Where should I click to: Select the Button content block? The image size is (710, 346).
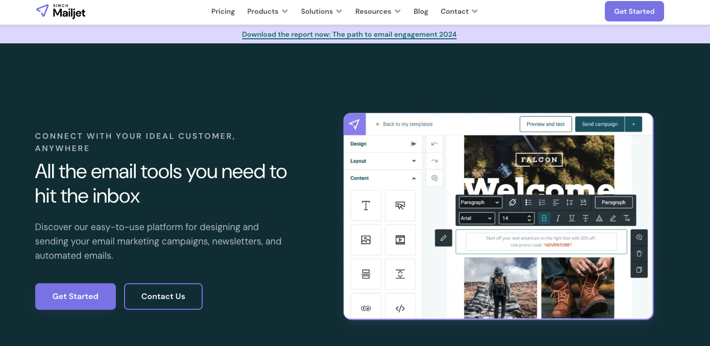[x=400, y=206]
